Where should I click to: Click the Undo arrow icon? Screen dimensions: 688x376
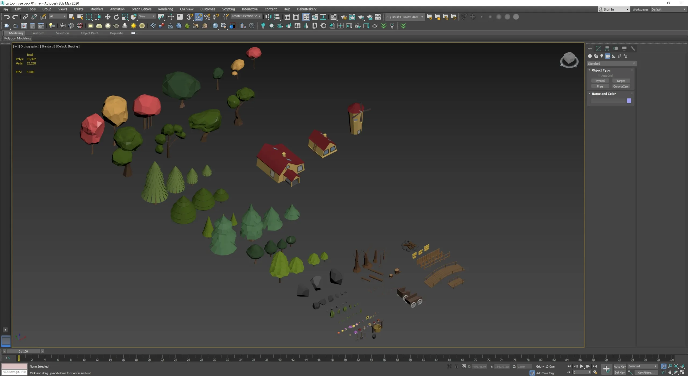6,17
